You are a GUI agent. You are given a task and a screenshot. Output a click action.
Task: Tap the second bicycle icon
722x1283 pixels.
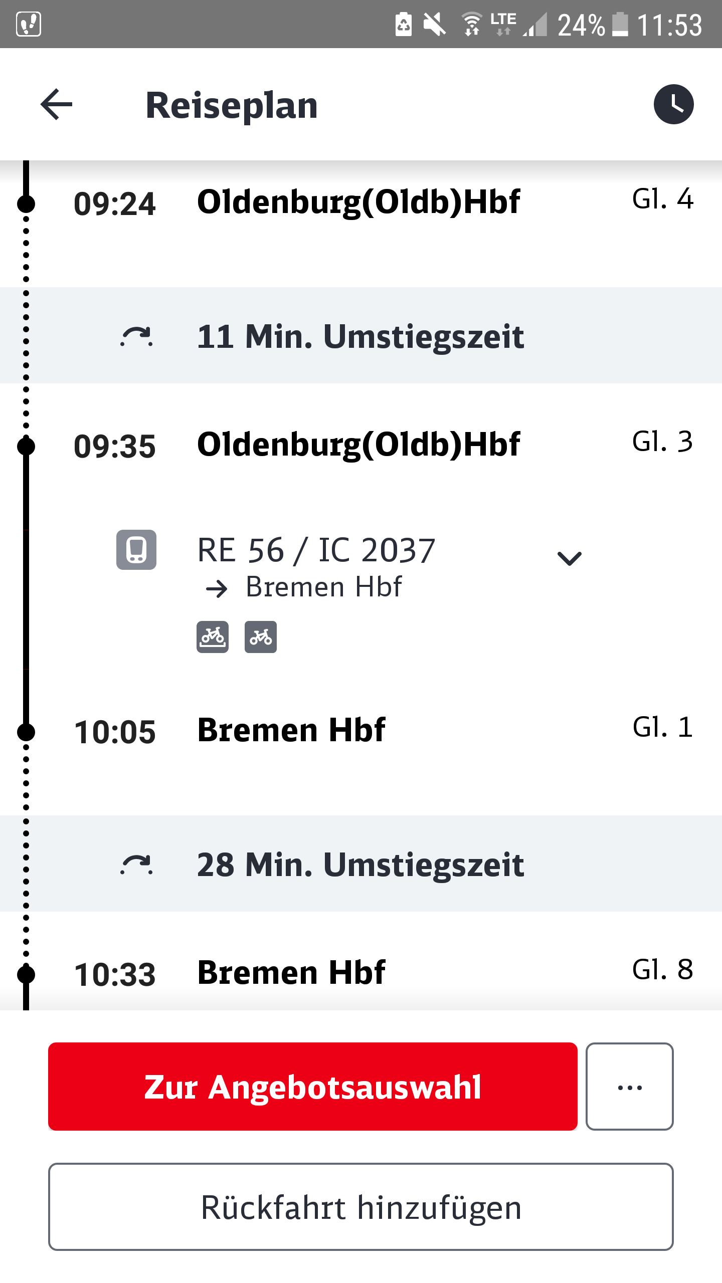click(261, 637)
